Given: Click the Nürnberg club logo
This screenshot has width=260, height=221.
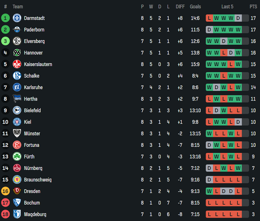Looking at the screenshot, I should pyautogui.click(x=17, y=168).
